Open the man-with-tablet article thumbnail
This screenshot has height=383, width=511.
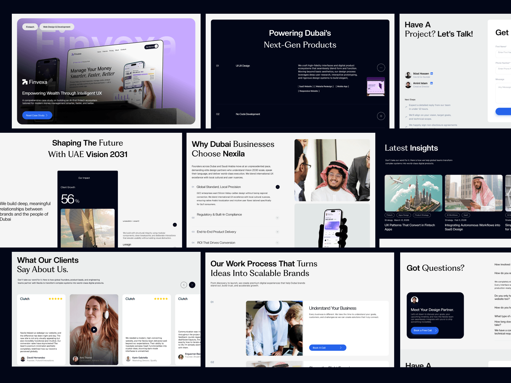[474, 193]
